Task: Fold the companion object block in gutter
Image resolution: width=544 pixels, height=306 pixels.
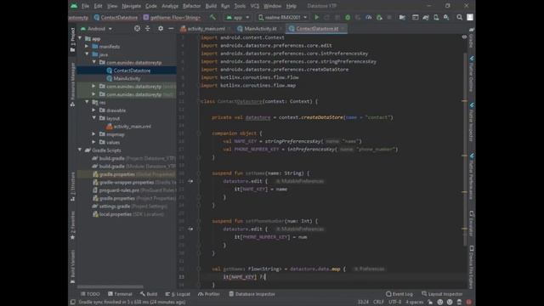Action: 199,133
